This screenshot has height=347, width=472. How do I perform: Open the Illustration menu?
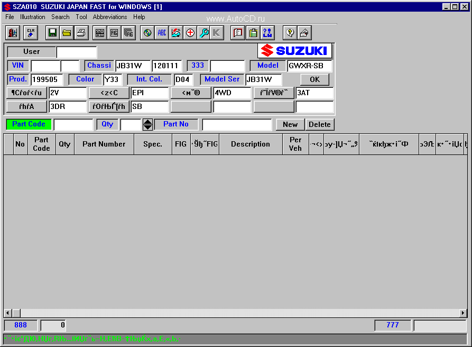(33, 17)
